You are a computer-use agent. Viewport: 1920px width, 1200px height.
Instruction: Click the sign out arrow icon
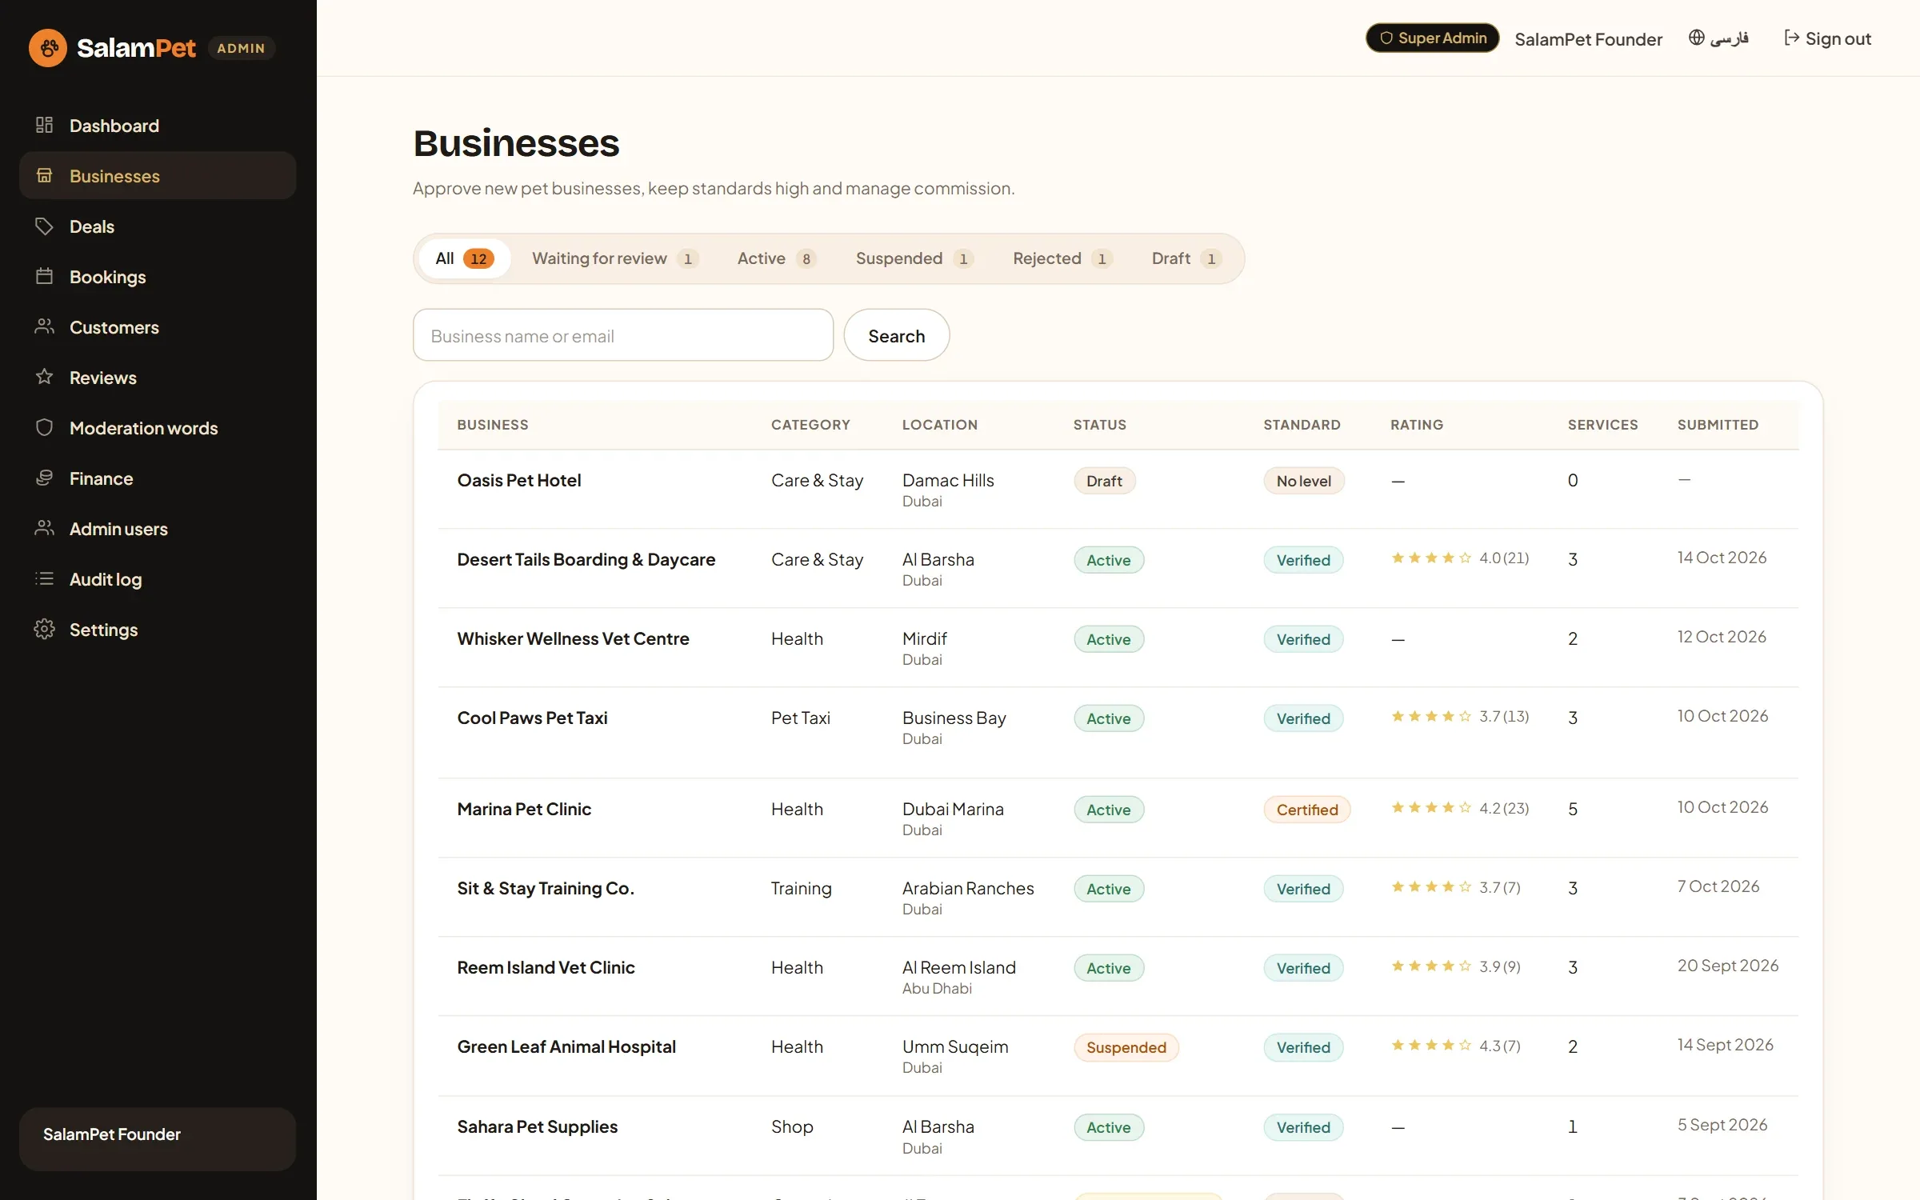pos(1792,38)
